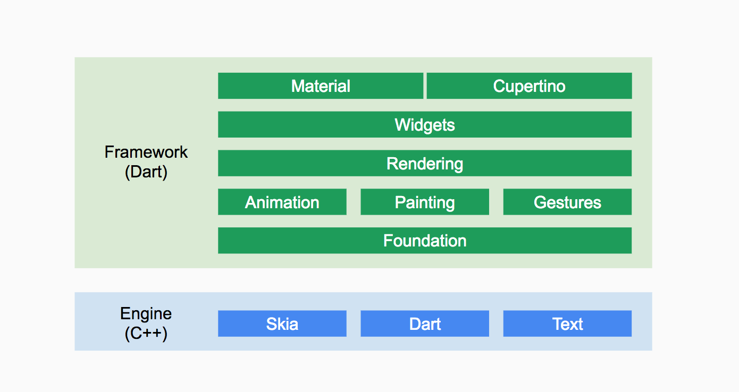Click the Animation block
Image resolution: width=739 pixels, height=392 pixels.
[282, 202]
